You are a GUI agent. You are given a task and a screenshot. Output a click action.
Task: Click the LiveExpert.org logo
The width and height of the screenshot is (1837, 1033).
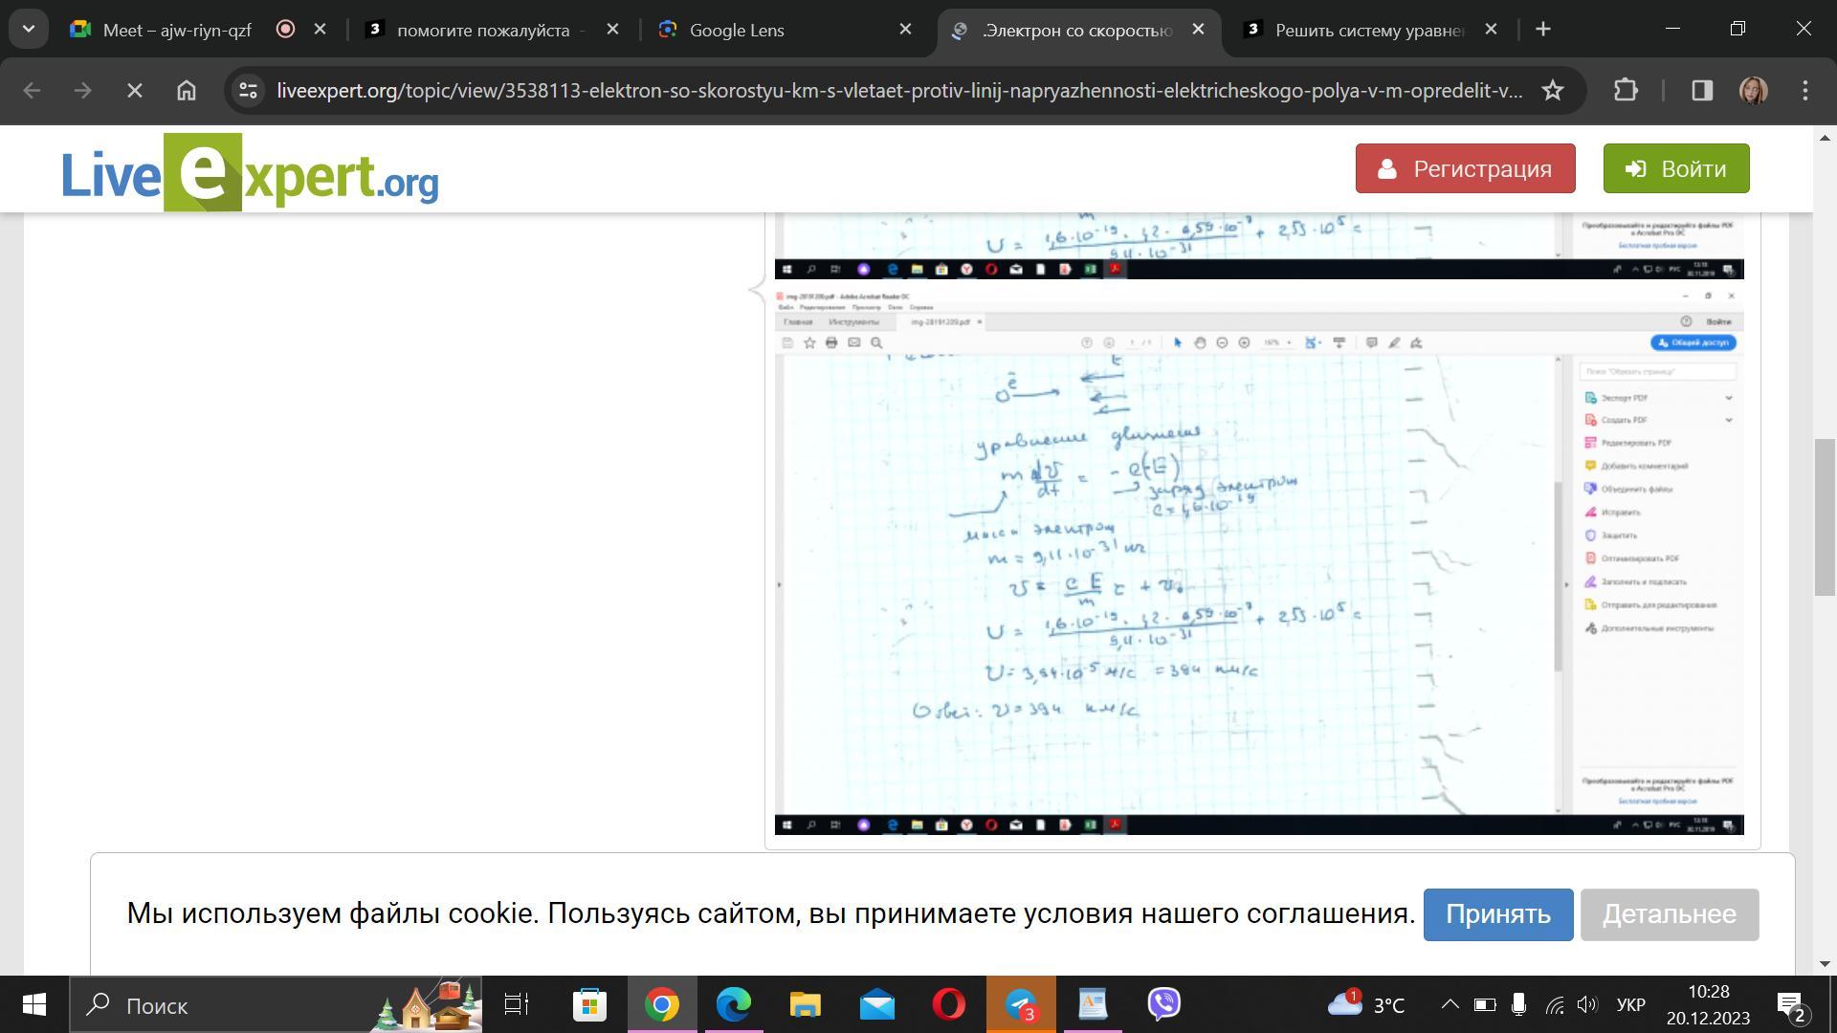(250, 174)
